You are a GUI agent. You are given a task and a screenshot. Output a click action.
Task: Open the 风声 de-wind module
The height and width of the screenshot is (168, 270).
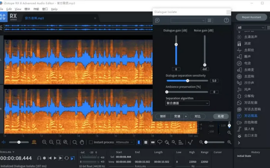[244, 89]
